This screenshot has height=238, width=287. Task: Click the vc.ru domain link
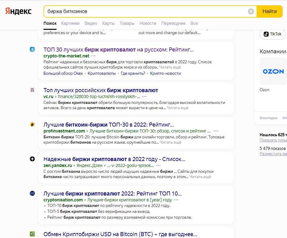(x=48, y=97)
